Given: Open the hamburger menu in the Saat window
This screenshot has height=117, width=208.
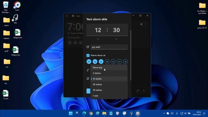Looking at the screenshot, I should 67,16.
